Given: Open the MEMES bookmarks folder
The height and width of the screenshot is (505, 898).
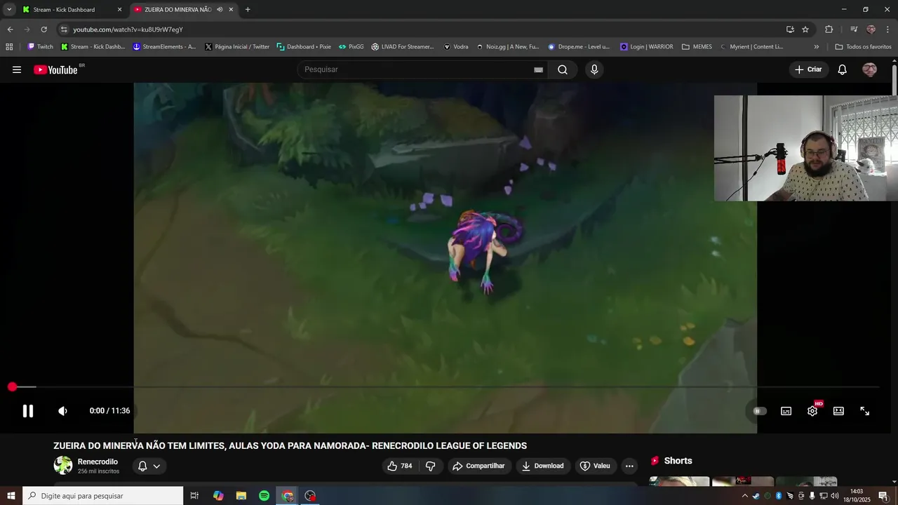Looking at the screenshot, I should point(697,47).
